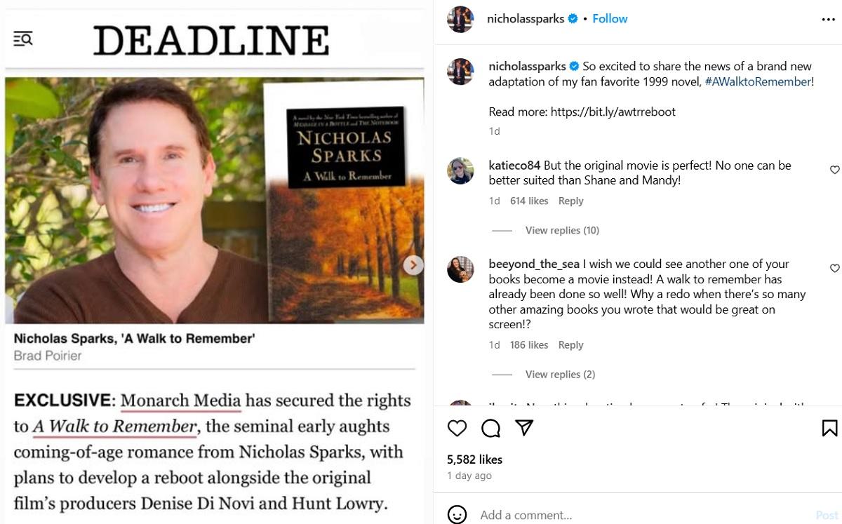The height and width of the screenshot is (524, 842).
Task: Open the three-dot more options menu
Action: (828, 20)
